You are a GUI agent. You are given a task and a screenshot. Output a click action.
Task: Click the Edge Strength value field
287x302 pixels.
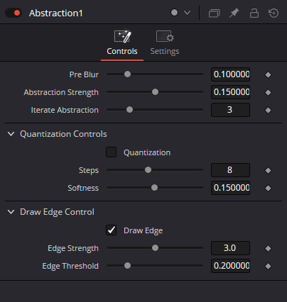coord(230,248)
